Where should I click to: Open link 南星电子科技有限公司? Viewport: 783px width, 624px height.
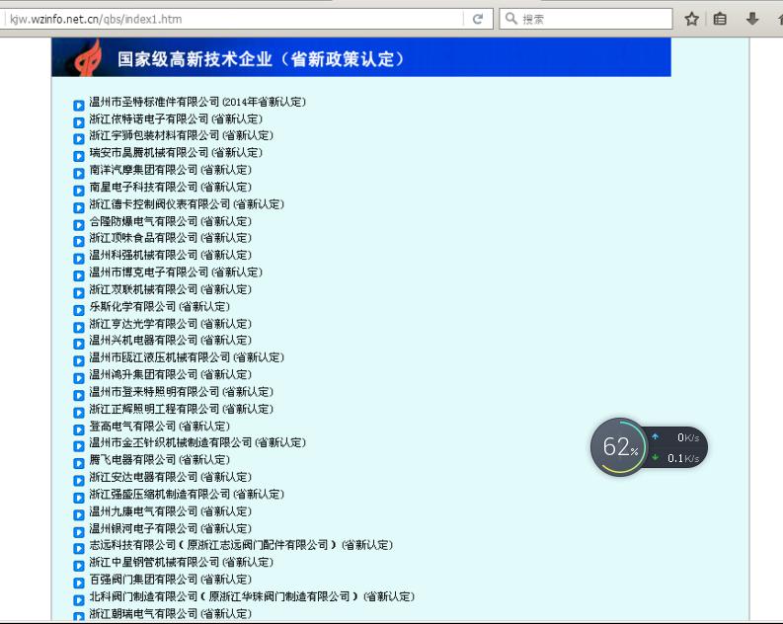170,187
